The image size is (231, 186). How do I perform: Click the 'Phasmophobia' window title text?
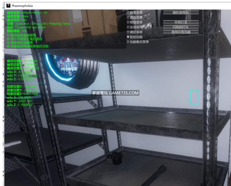click(22, 6)
